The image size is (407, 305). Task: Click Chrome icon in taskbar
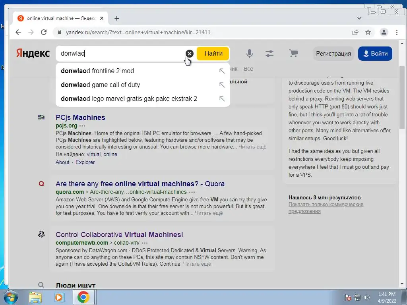tap(83, 297)
